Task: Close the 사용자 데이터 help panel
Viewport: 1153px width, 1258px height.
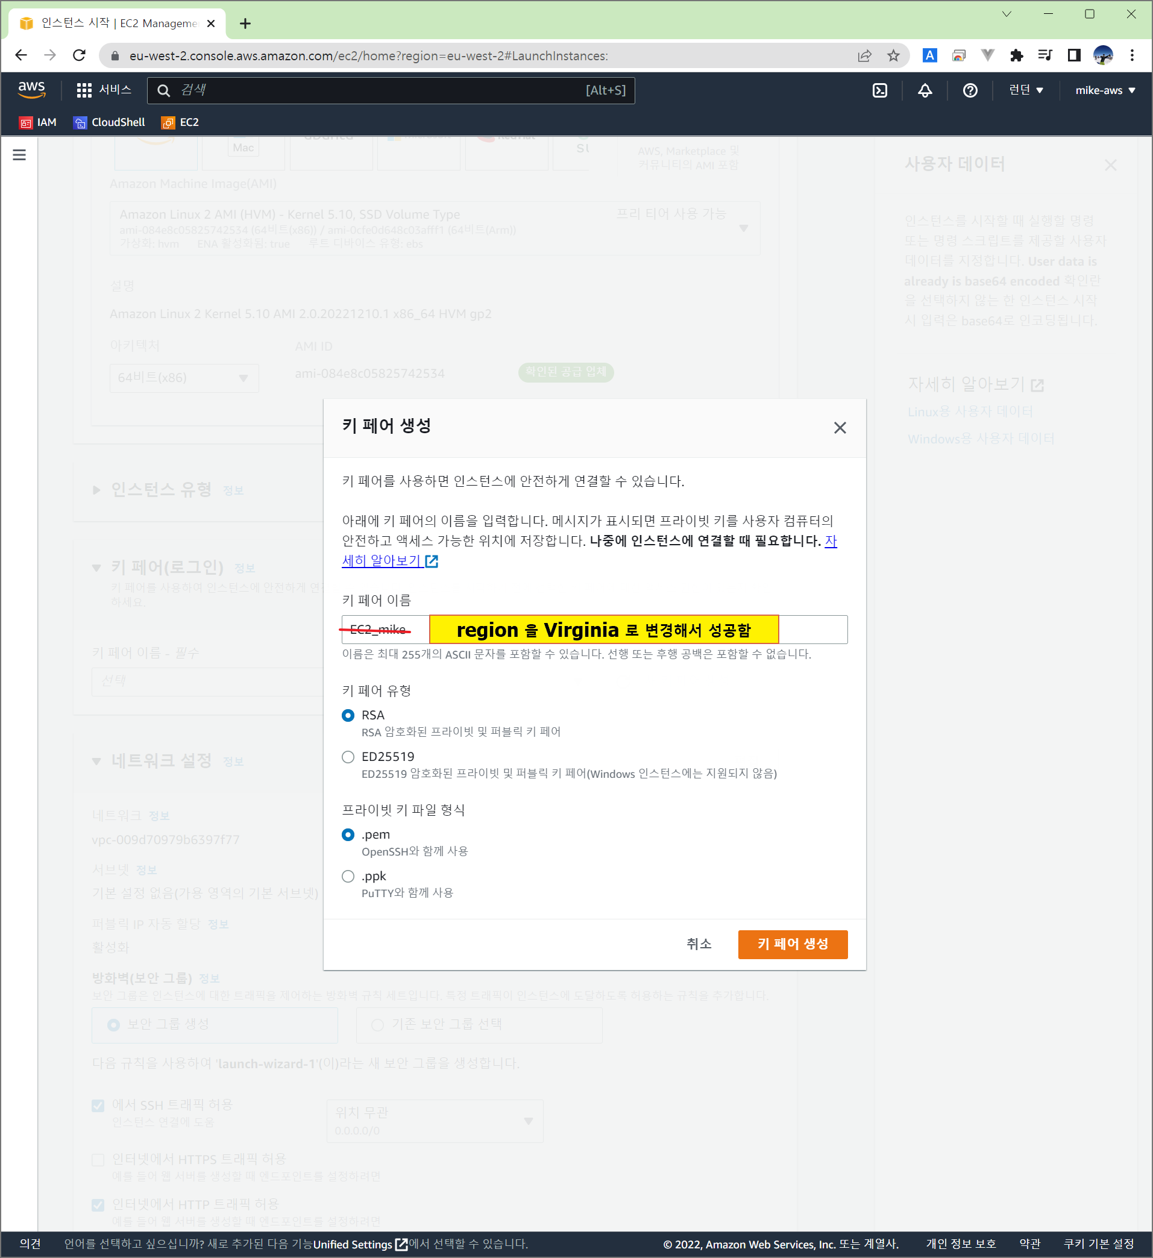Action: tap(1110, 164)
